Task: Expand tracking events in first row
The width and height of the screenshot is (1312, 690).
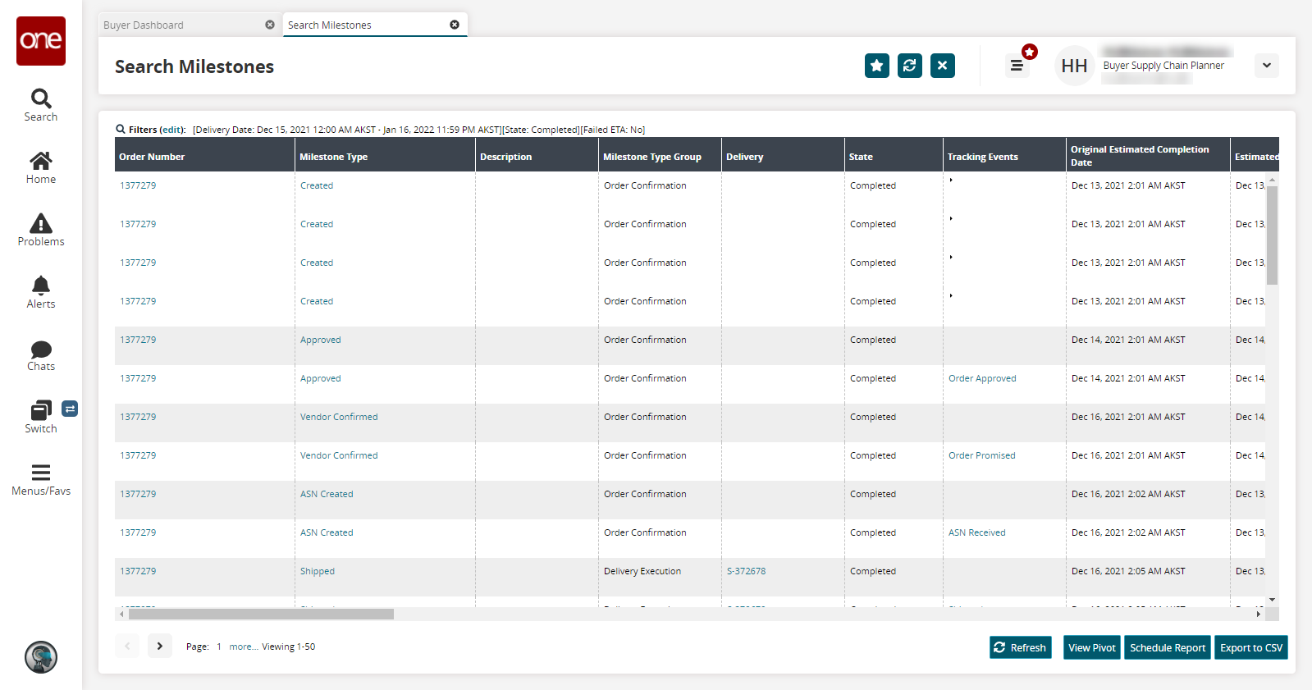Action: pyautogui.click(x=951, y=180)
